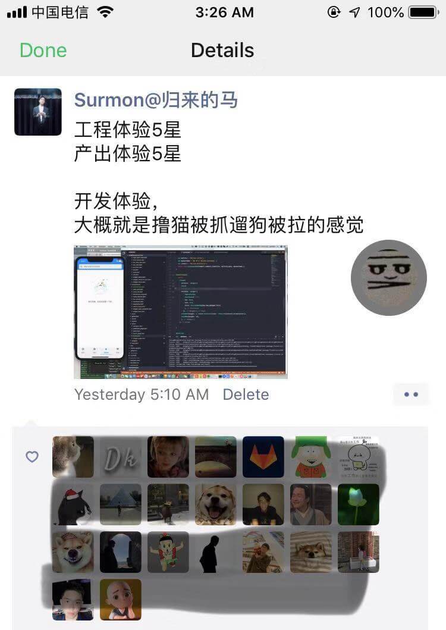The height and width of the screenshot is (630, 446).
Task: Open the code editor screenshot image
Action: click(181, 312)
